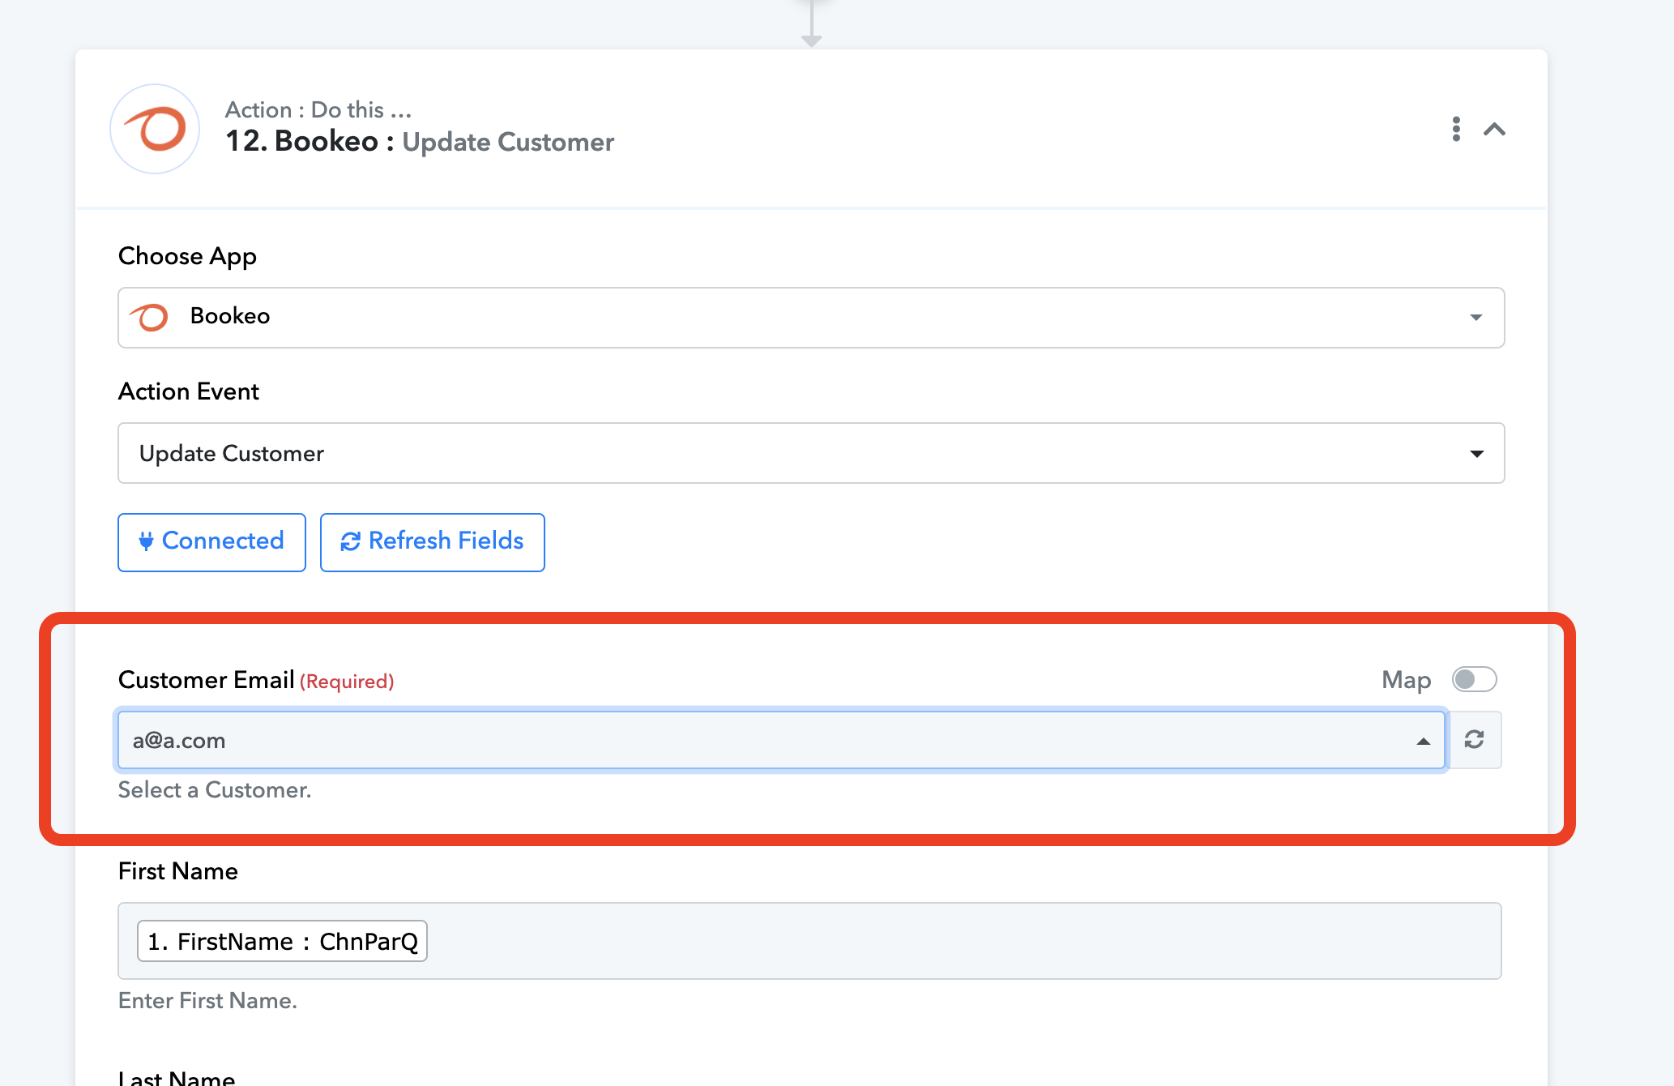Click the Bookeo logo in the step header
The height and width of the screenshot is (1086, 1674).
[155, 129]
